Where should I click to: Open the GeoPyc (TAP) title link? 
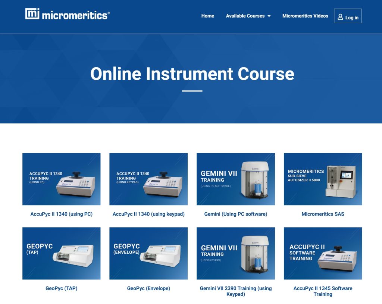(61, 288)
